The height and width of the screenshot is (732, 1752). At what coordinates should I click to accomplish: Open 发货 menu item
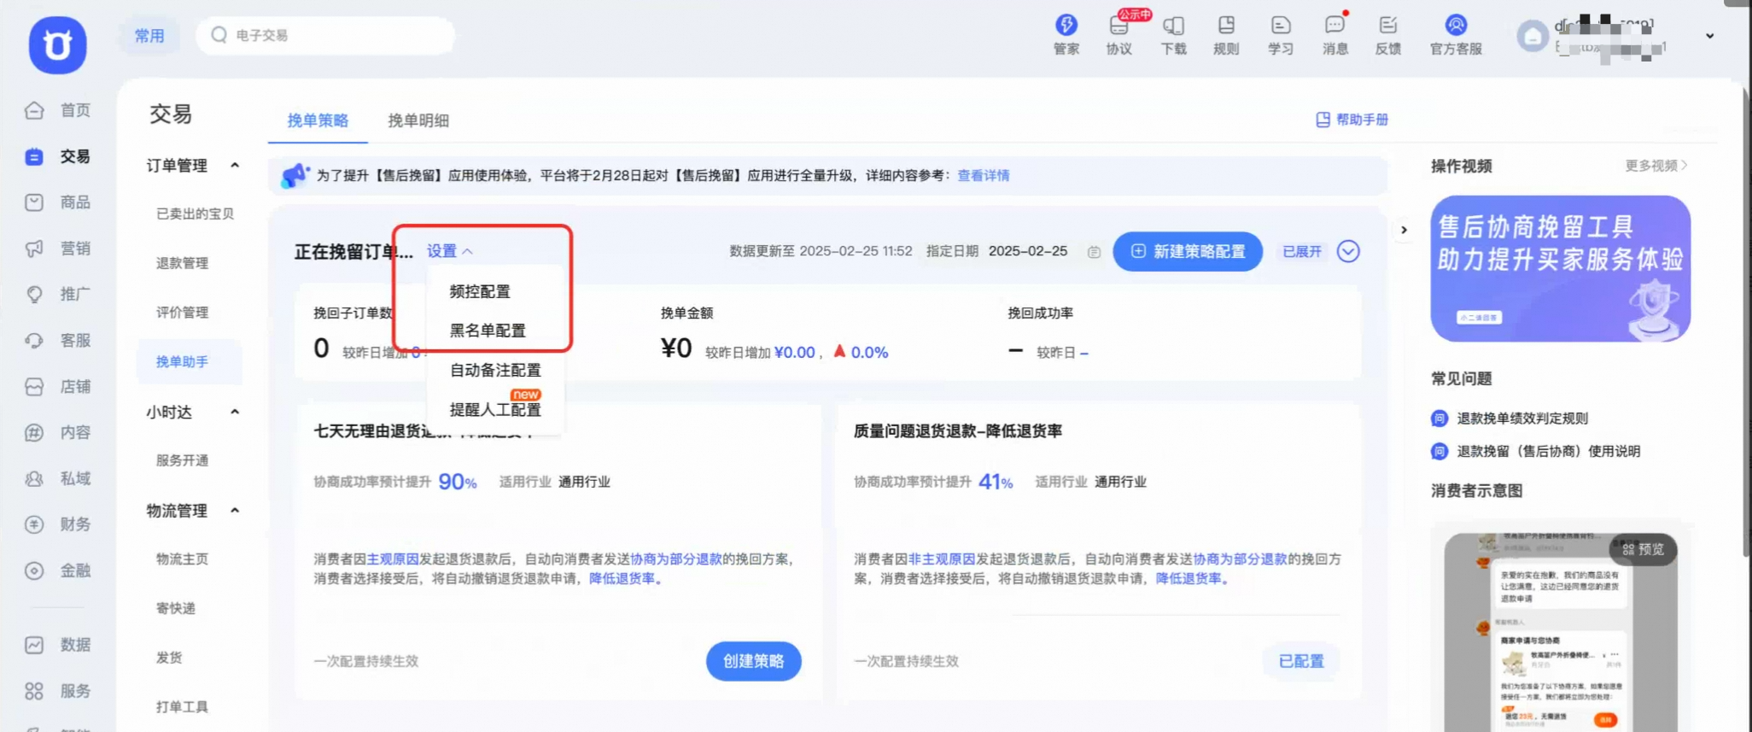click(x=169, y=658)
